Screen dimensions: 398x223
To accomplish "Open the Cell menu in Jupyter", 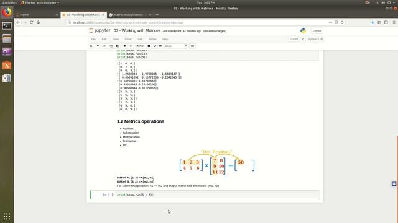I will point(140,39).
